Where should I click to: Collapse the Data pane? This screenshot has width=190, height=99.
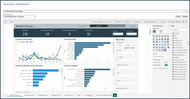click(x=187, y=26)
